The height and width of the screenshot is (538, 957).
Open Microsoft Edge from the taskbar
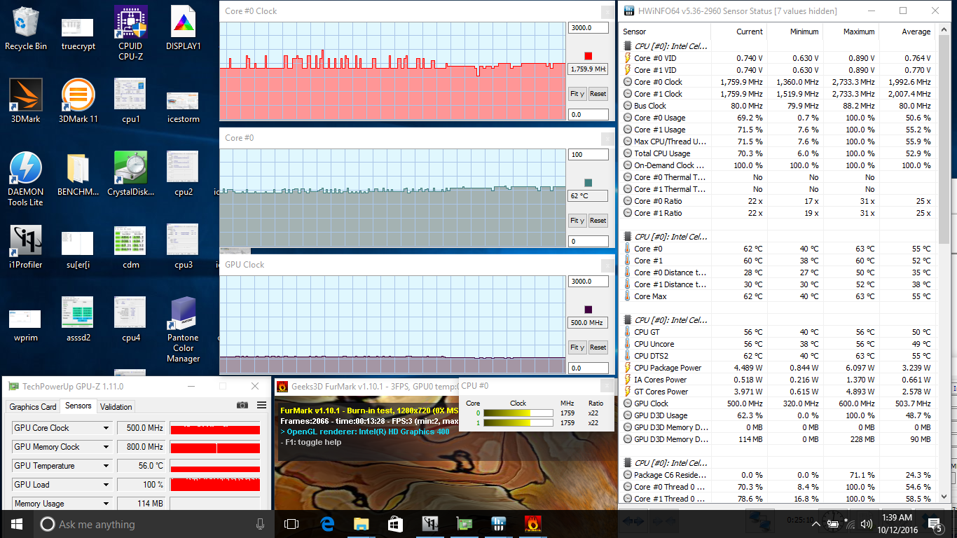(x=327, y=524)
